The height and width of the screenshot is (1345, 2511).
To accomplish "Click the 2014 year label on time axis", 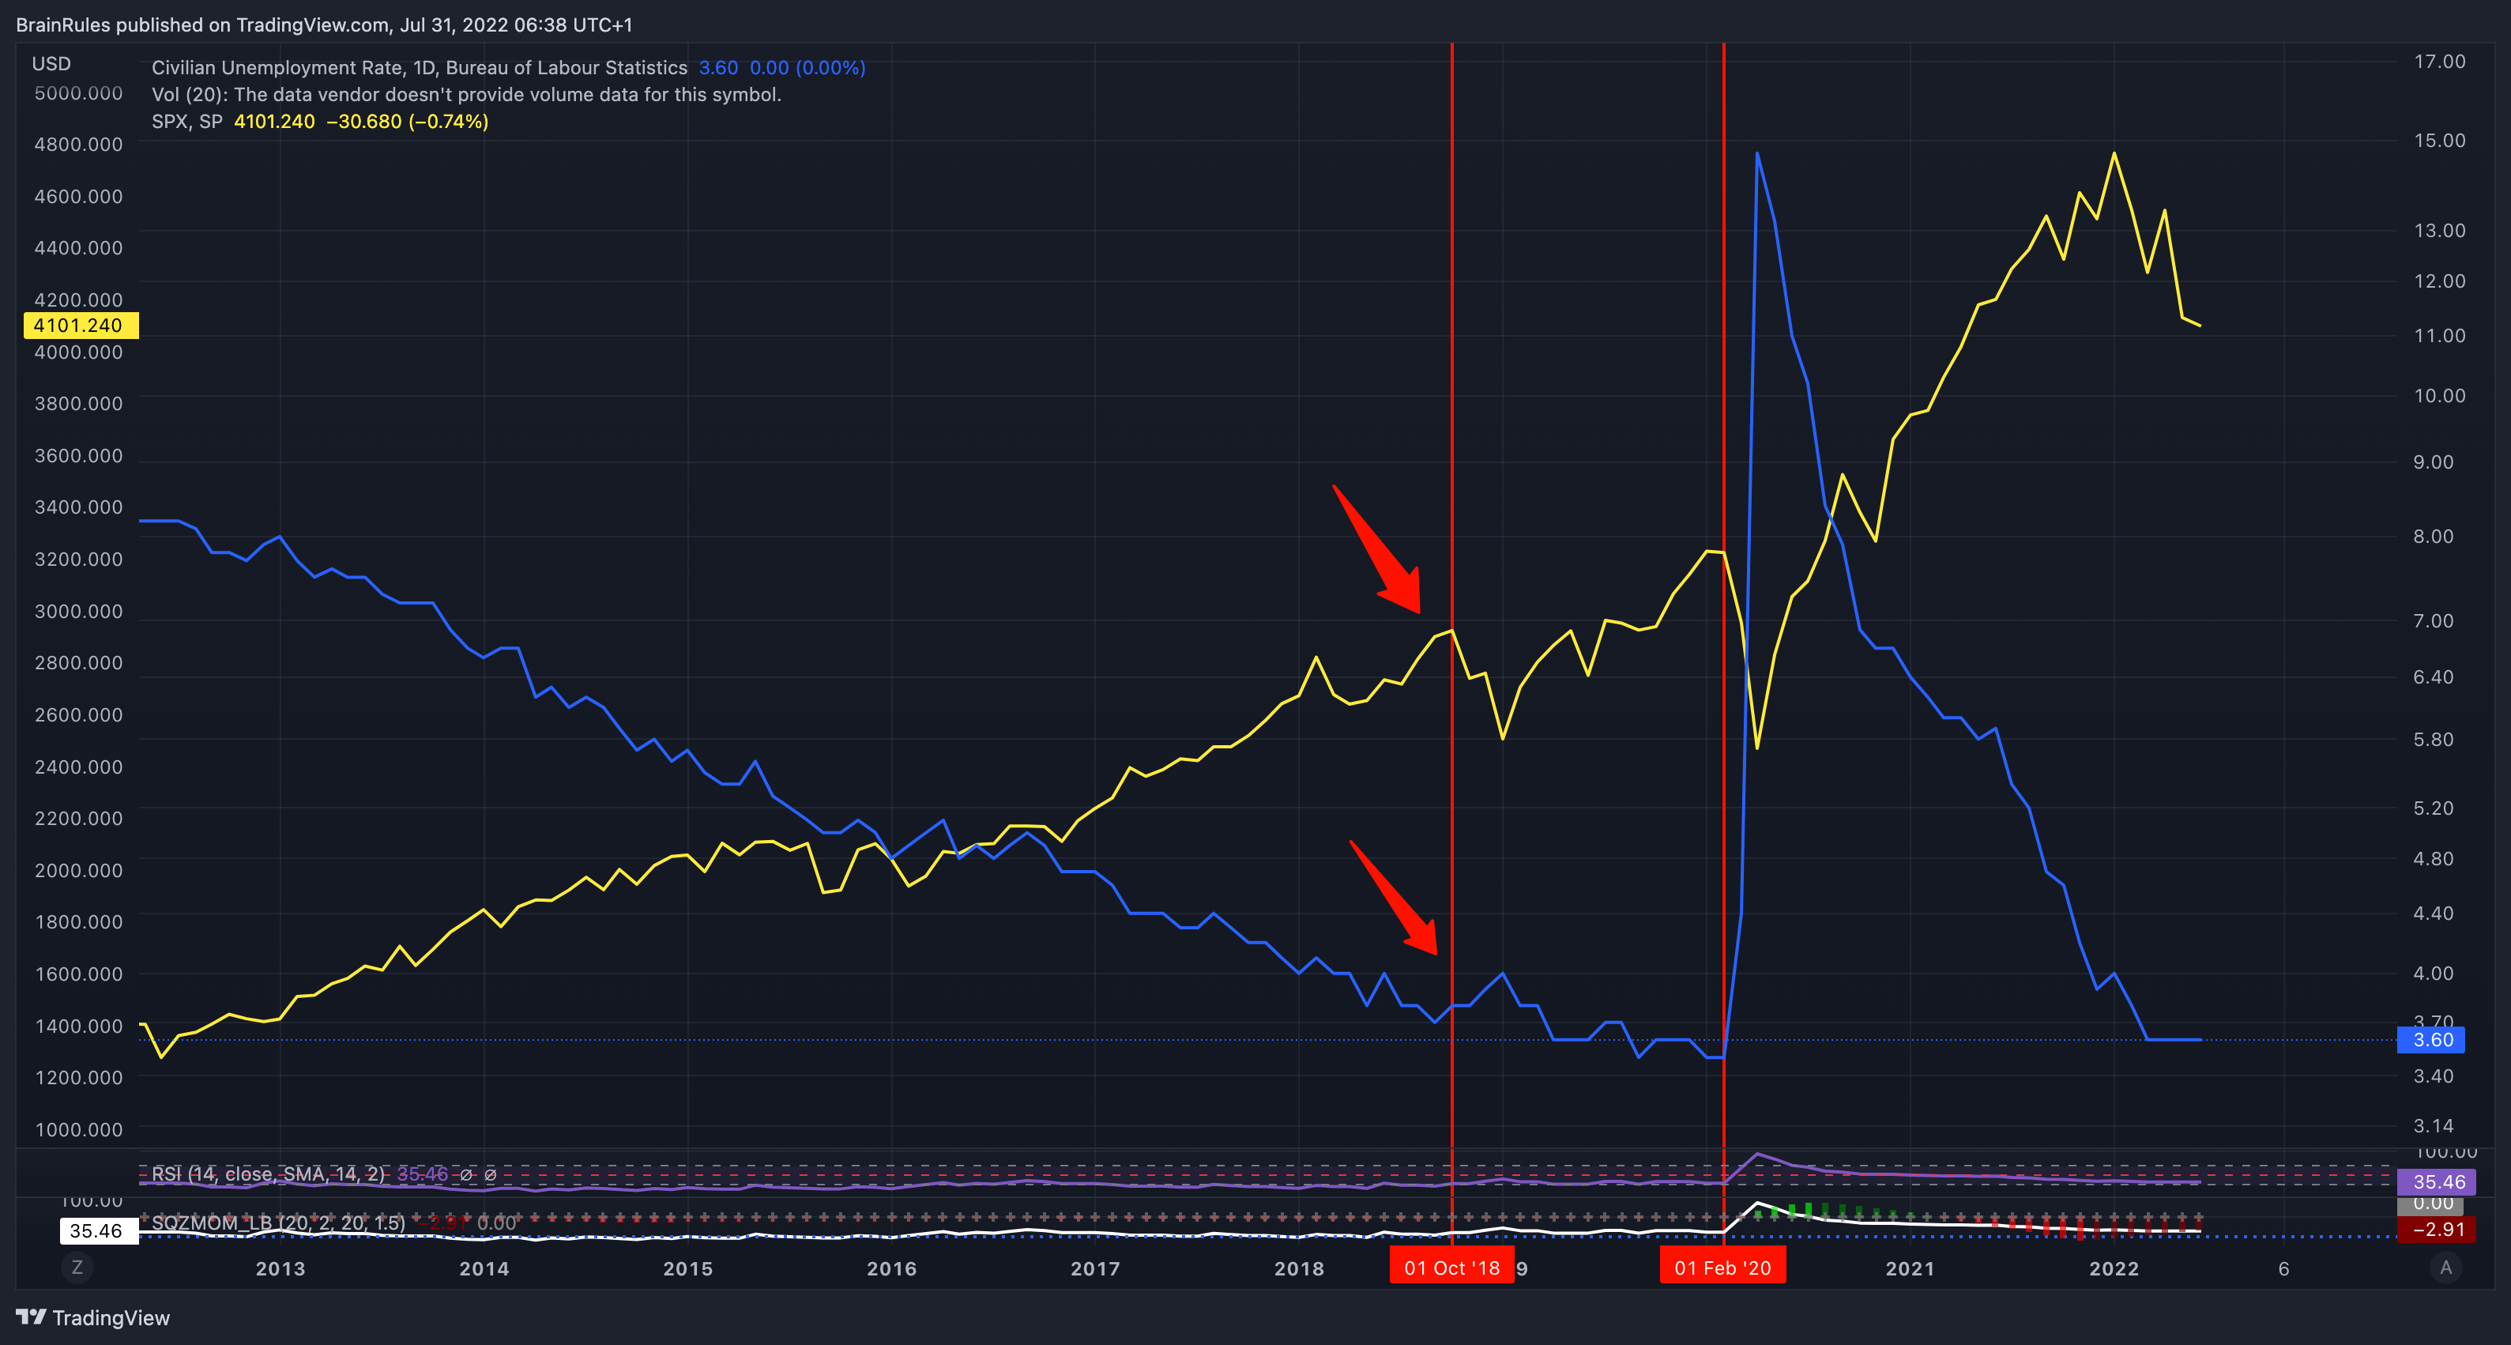I will click(x=484, y=1269).
